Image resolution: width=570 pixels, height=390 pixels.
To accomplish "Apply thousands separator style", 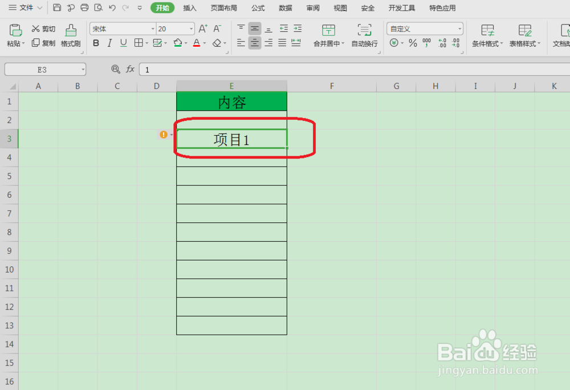I will point(427,43).
